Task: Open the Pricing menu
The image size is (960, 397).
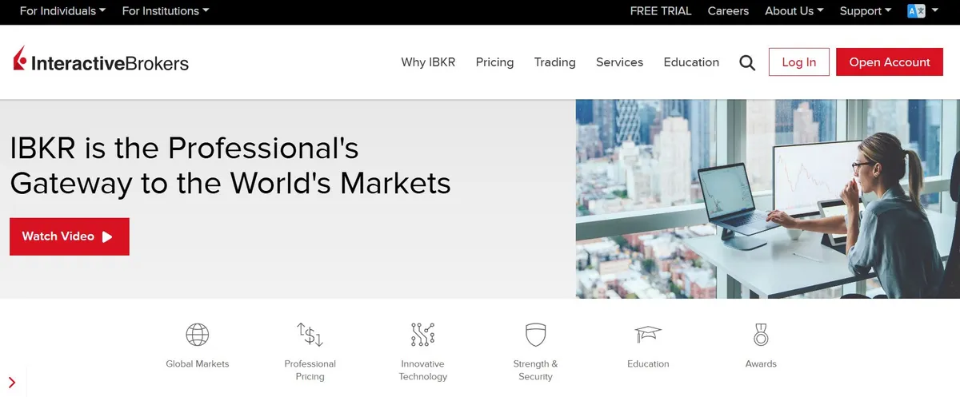Action: point(494,62)
